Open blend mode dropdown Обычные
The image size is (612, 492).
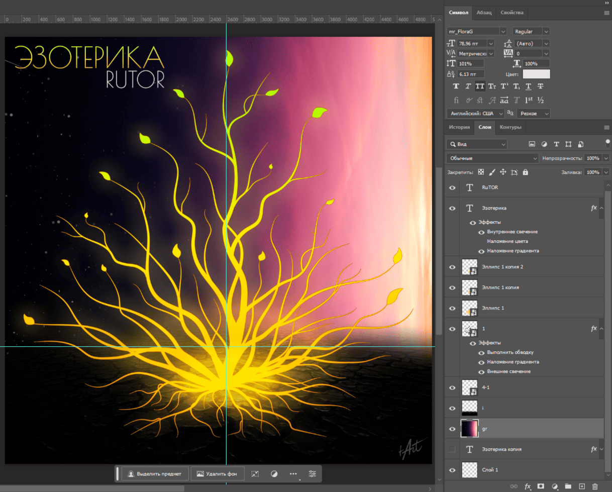(492, 158)
